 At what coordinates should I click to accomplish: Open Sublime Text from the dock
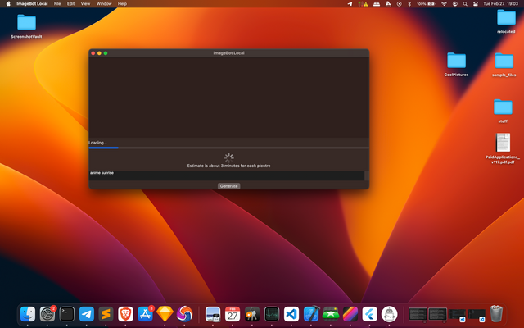[106, 314]
